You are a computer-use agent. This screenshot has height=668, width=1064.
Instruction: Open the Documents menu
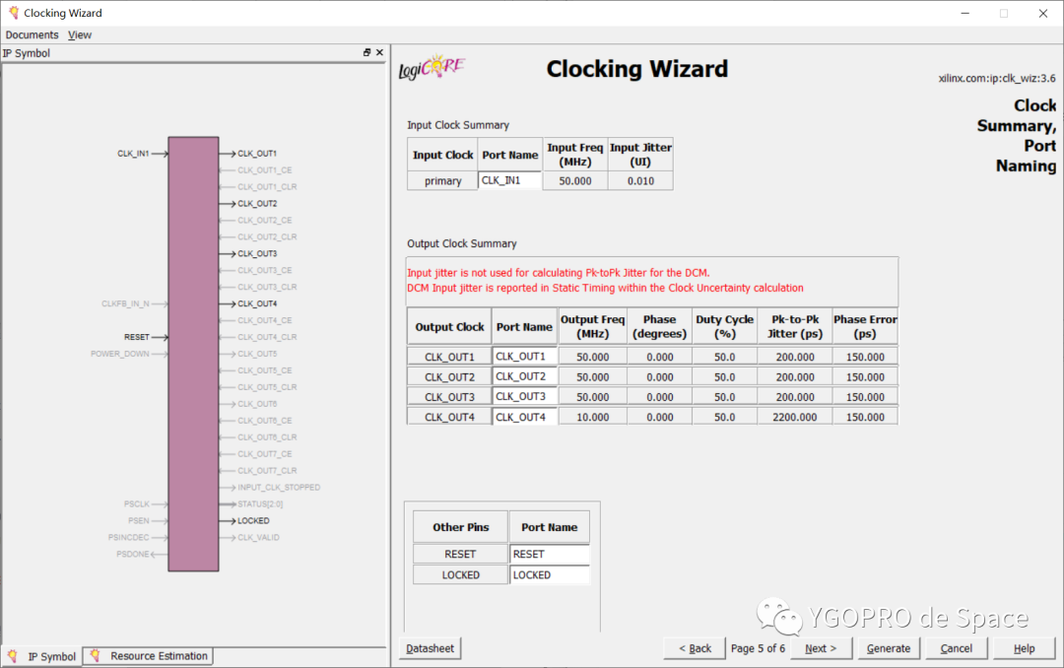click(x=32, y=34)
